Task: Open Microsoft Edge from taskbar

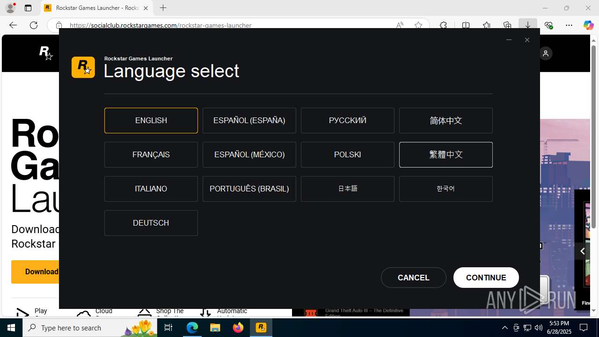Action: [192, 328]
